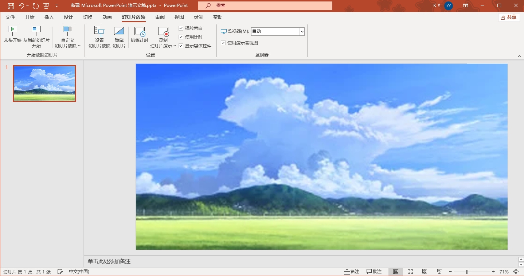Start slideshow from beginning in quick access toolbar
524x276 pixels.
(46, 6)
